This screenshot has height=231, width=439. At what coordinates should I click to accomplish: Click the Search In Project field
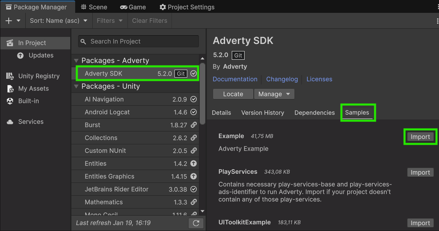[x=138, y=41]
